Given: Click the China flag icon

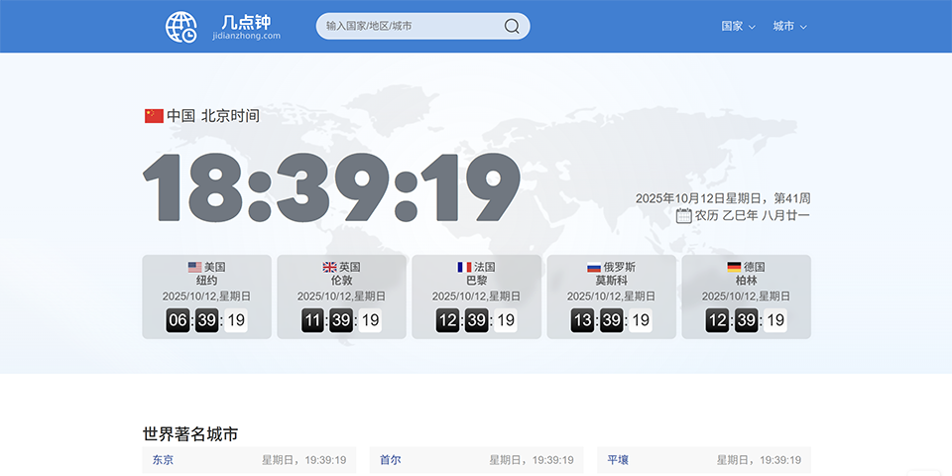Looking at the screenshot, I should coord(154,116).
